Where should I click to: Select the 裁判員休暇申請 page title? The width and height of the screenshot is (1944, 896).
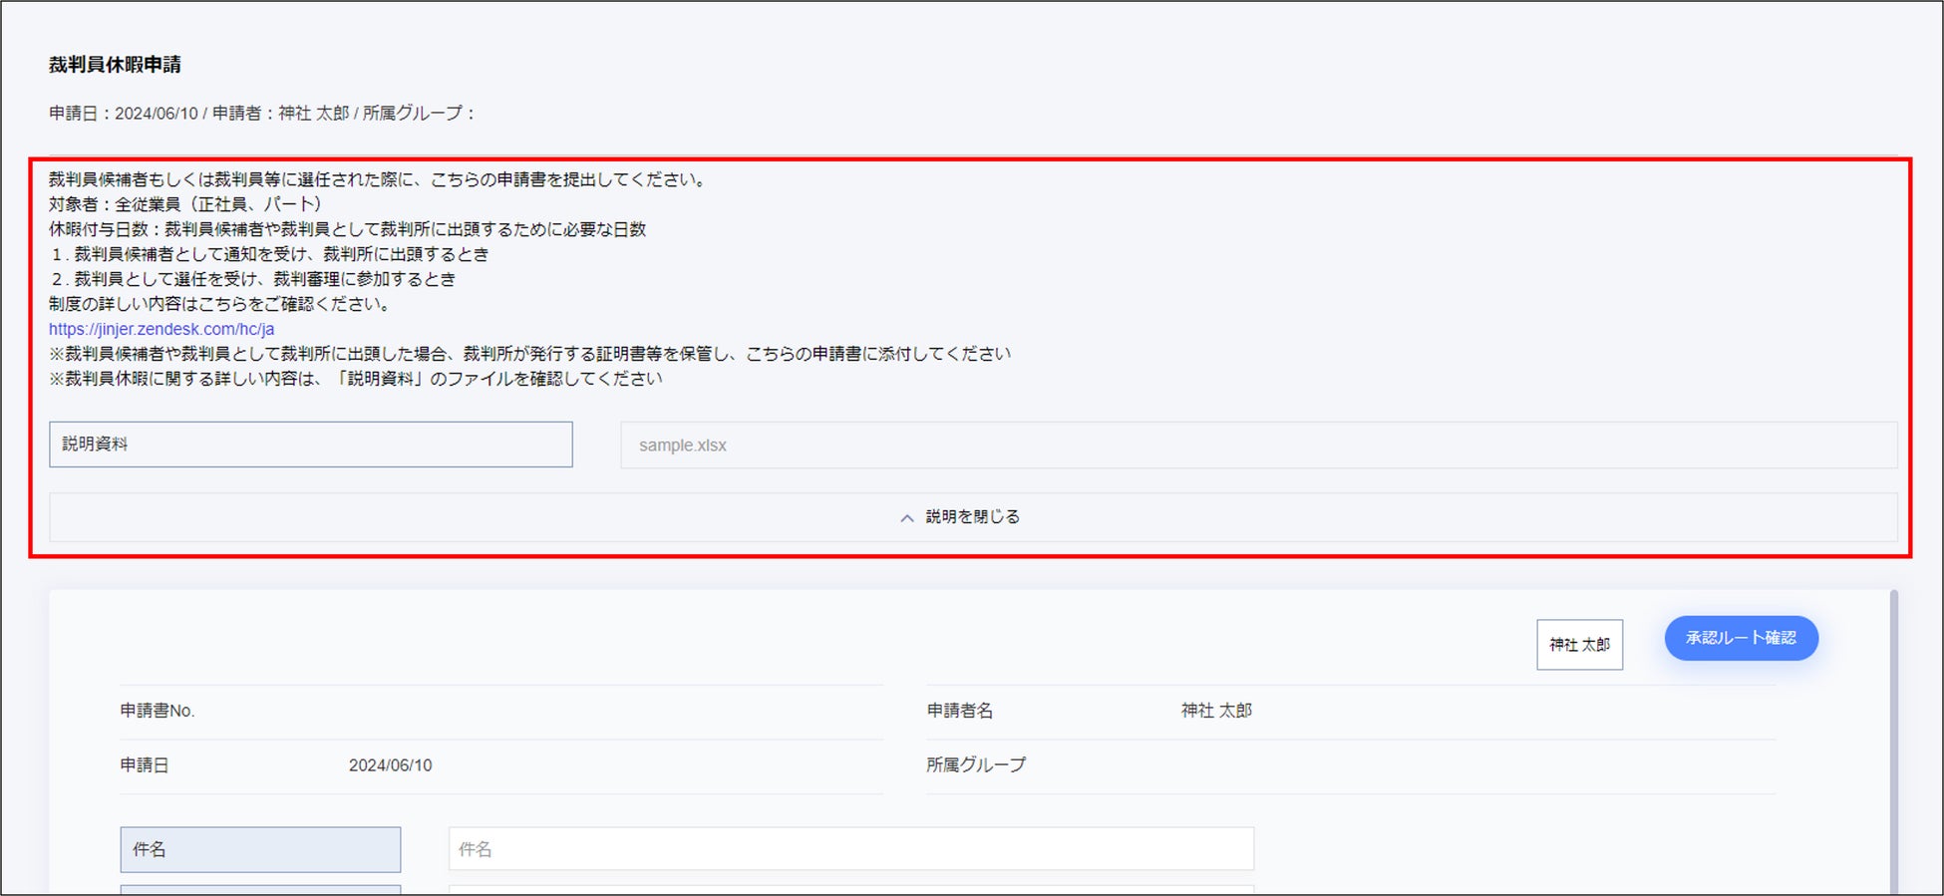[115, 65]
